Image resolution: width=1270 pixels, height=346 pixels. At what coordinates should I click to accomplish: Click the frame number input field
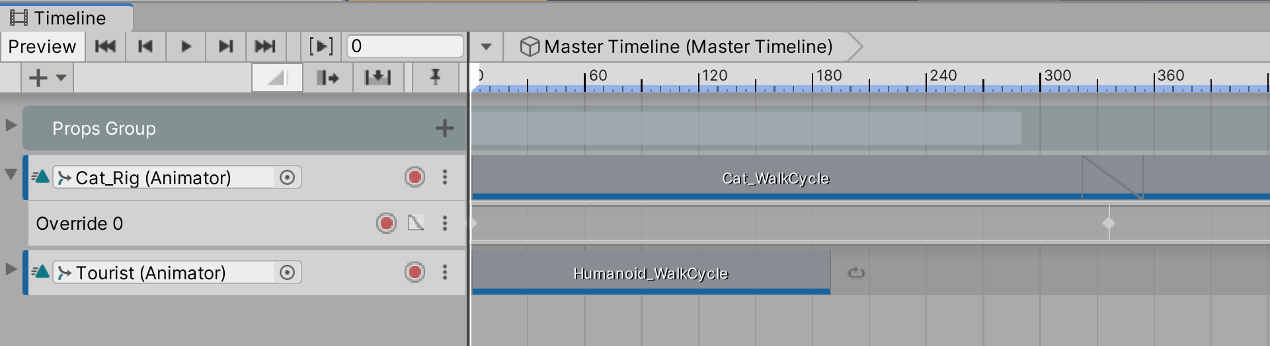coord(404,46)
